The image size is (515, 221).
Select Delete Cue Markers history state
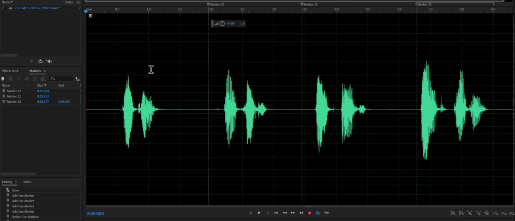[25, 217]
